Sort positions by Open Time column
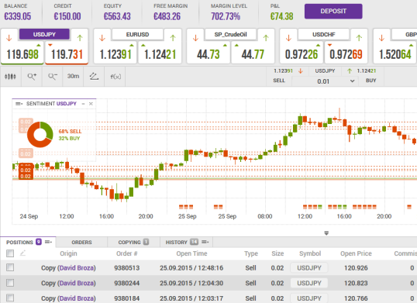 tap(191, 253)
